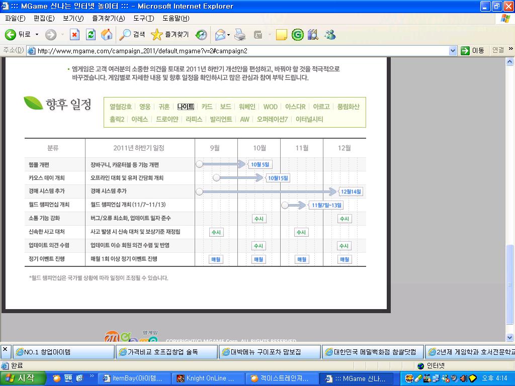Expand the Back button history dropdown
Viewport: 515px width, 386px height.
[x=37, y=35]
